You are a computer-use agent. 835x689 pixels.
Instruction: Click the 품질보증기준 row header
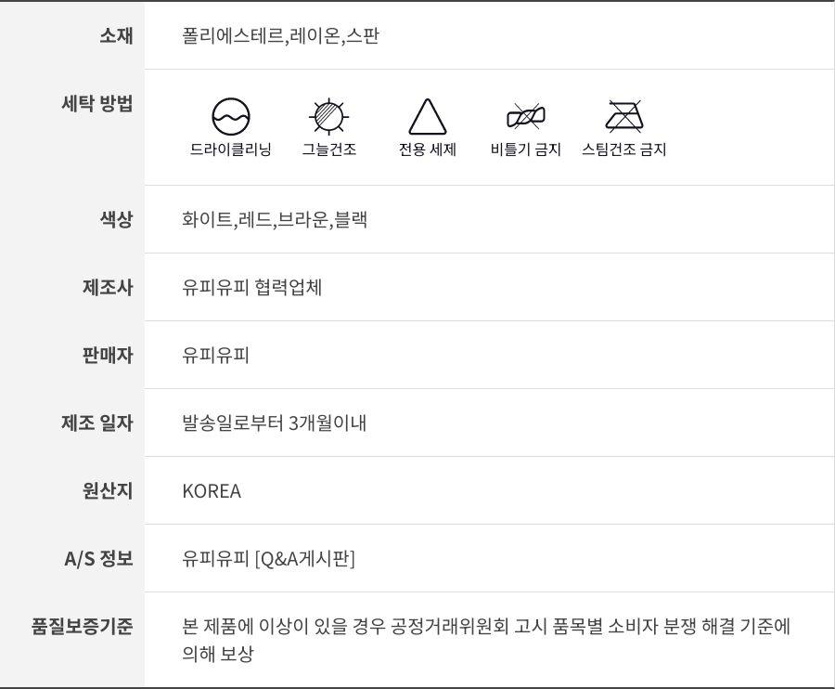83,627
